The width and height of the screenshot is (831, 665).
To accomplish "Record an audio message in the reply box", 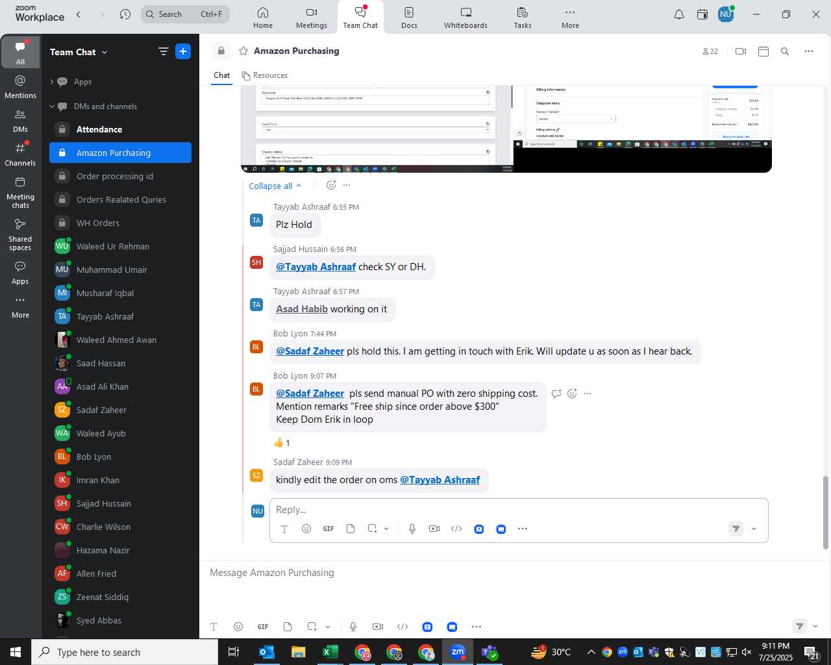I will tap(412, 529).
